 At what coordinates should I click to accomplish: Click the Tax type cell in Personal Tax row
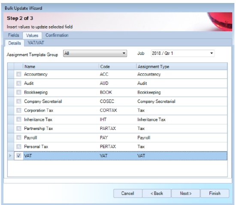182,147
